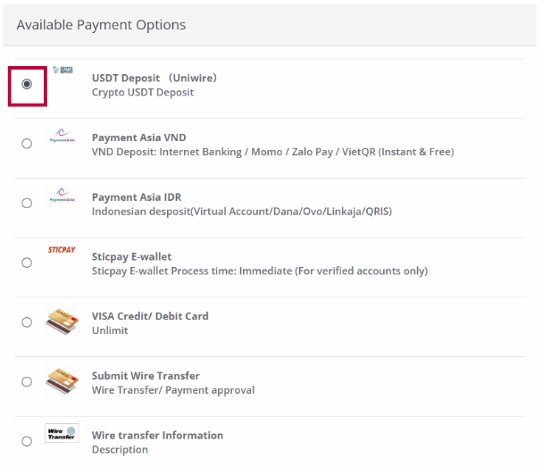Image resolution: width=542 pixels, height=467 pixels.
Task: Click the Payment Asia VND title text
Action: click(138, 138)
